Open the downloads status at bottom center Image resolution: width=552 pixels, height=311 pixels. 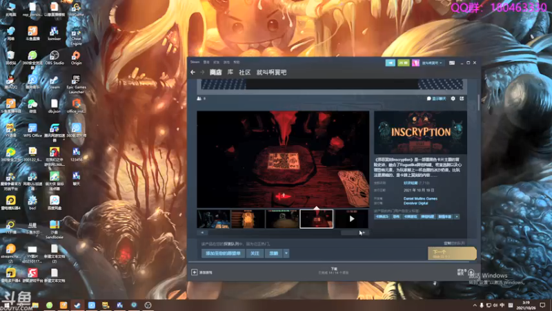[x=334, y=271]
